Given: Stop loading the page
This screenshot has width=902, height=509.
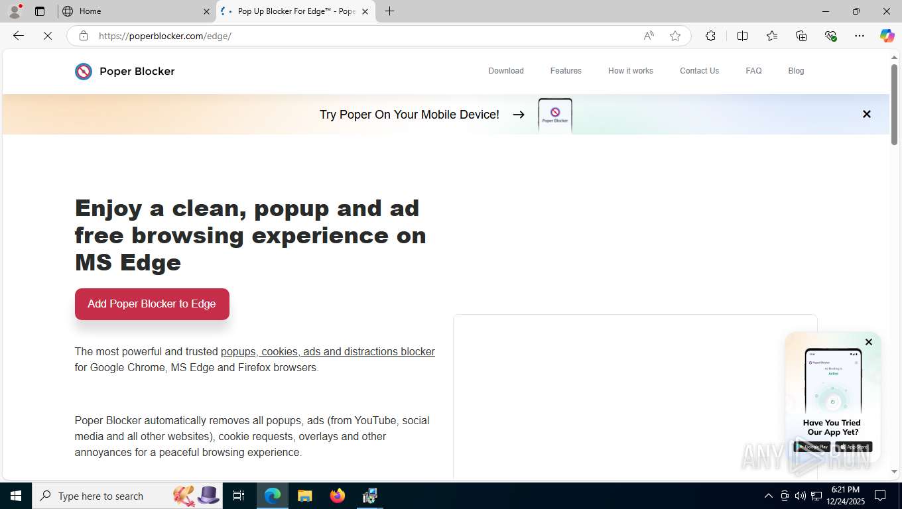Looking at the screenshot, I should point(48,36).
